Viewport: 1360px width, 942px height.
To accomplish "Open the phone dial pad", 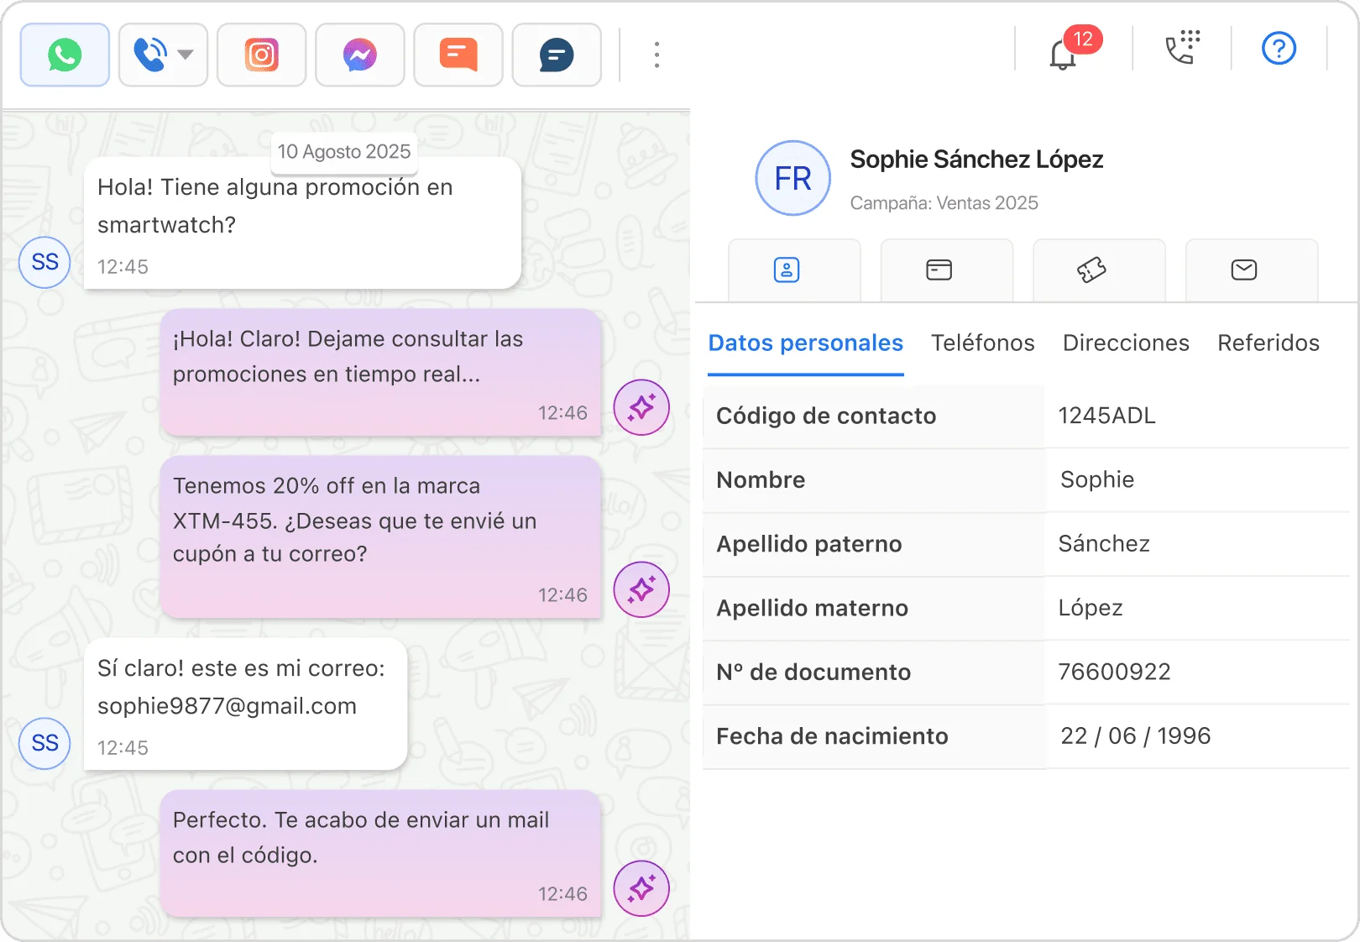I will (1183, 48).
